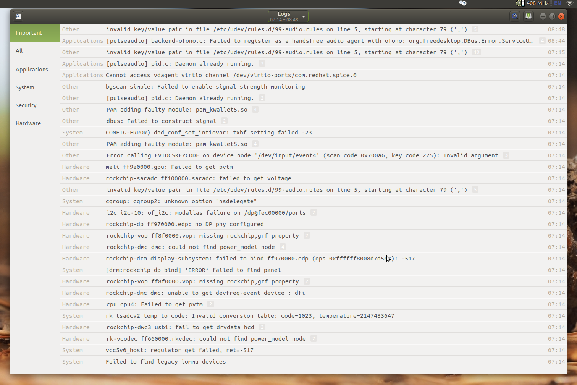Open the Wi-Fi network indicator in top panel
The height and width of the screenshot is (385, 577).
pyautogui.click(x=569, y=3)
